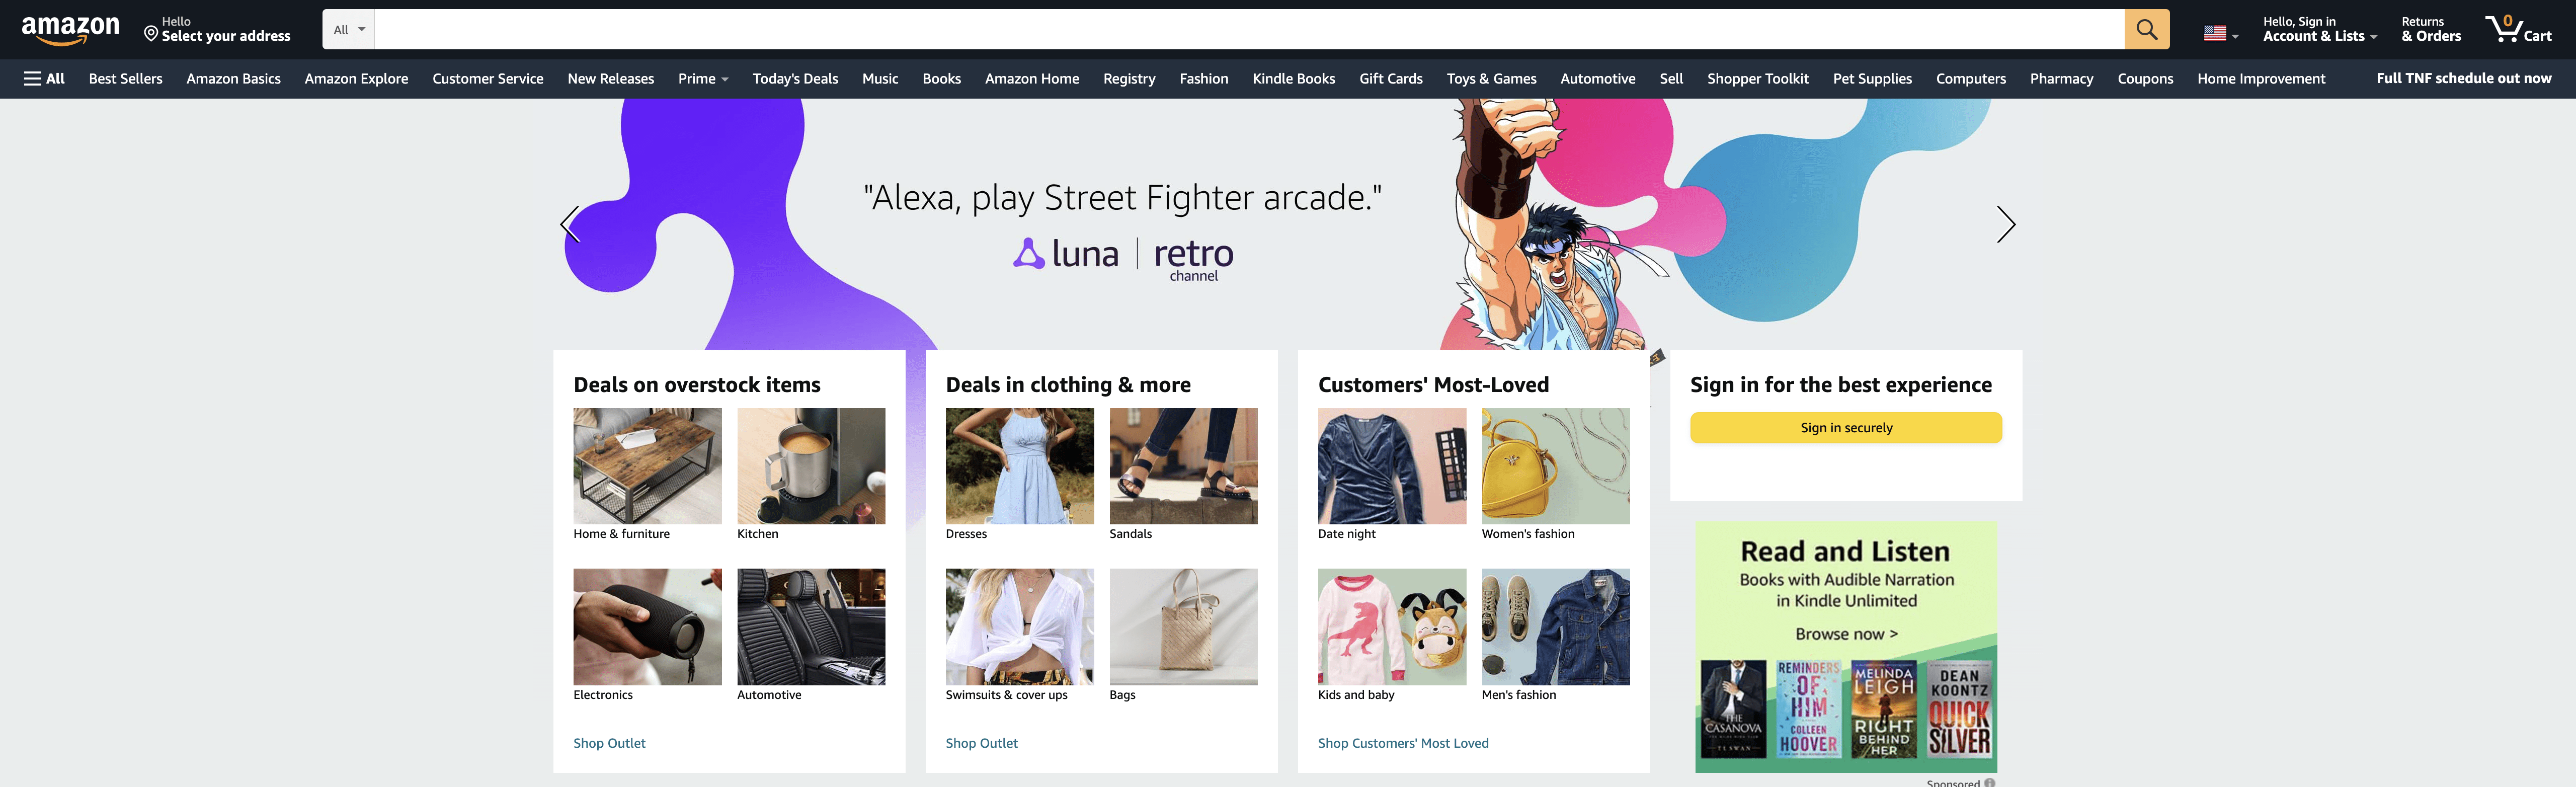Open New Releases
2576x787 pixels.
point(610,79)
